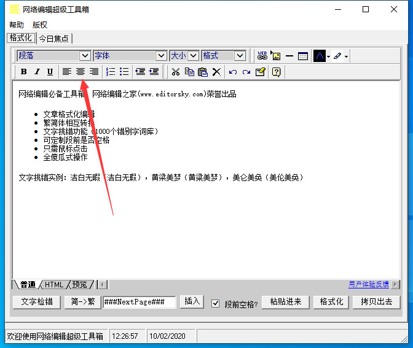
Task: Paste from clipboard icon
Action: [x=203, y=72]
